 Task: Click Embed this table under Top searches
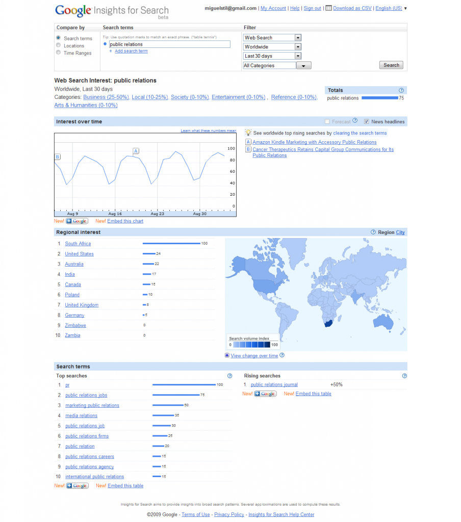[x=125, y=486]
